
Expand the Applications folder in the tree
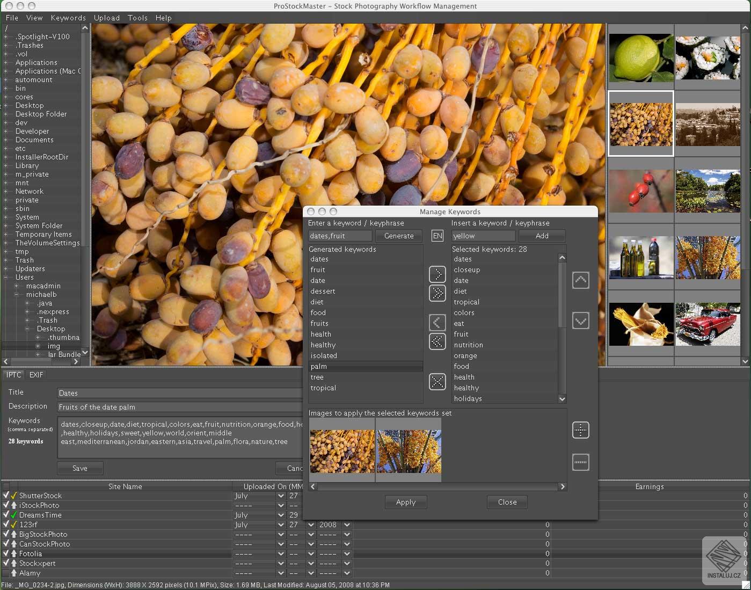[6, 63]
